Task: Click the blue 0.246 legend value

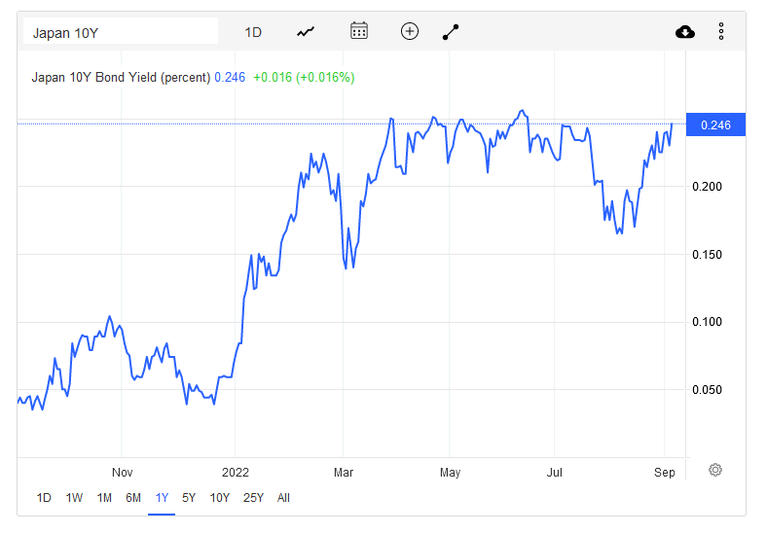Action: tap(230, 77)
